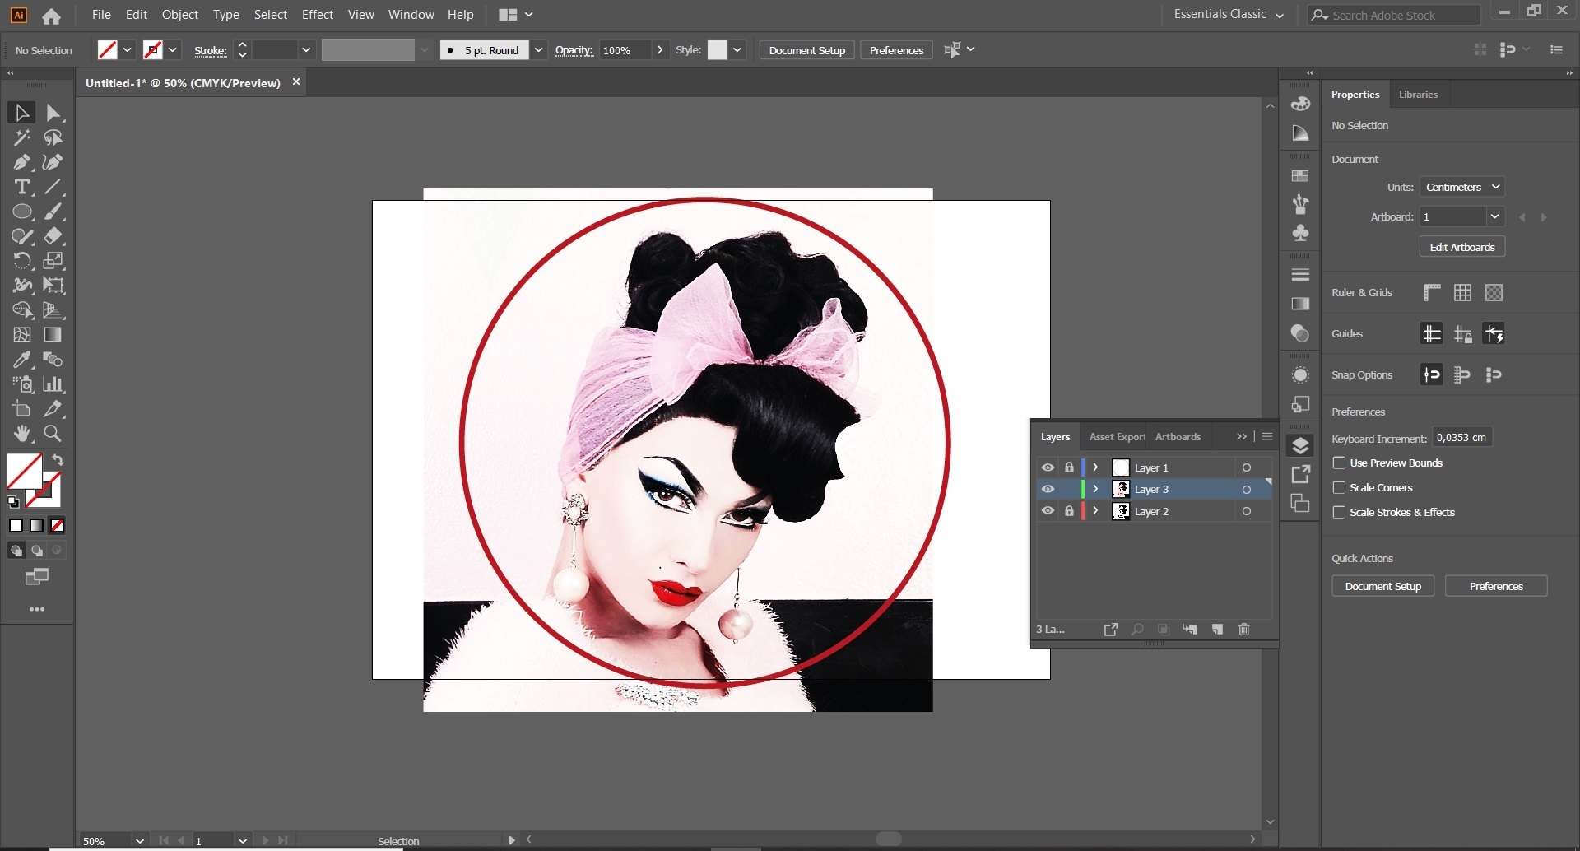Select the Paintbrush tool
1580x851 pixels.
(x=53, y=212)
